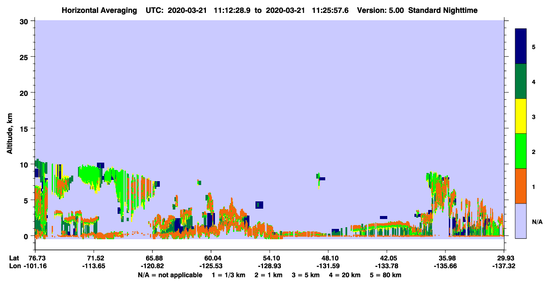Click longitude value -101.16
This screenshot has width=560, height=287.
coord(35,266)
